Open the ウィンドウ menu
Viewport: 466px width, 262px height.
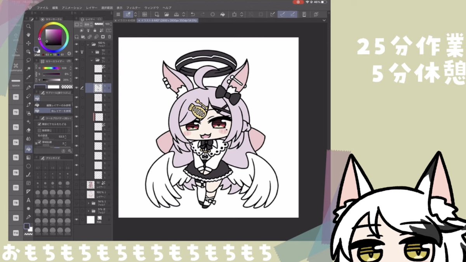(x=151, y=7)
